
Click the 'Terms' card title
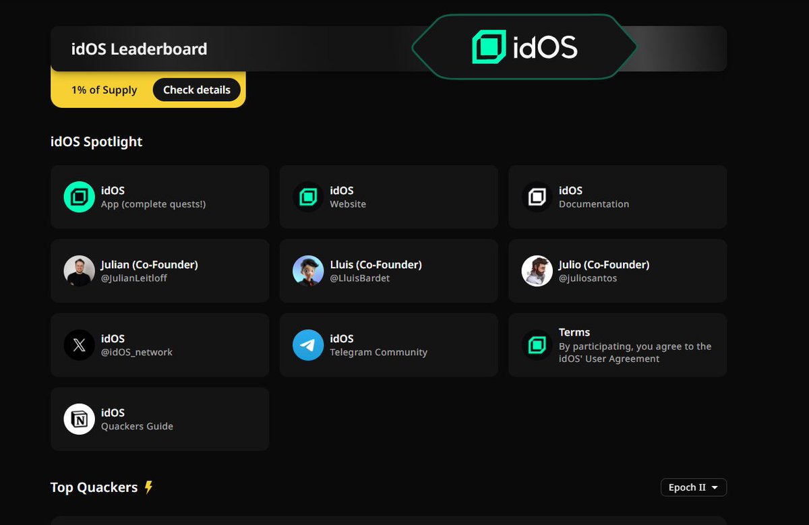click(x=574, y=332)
